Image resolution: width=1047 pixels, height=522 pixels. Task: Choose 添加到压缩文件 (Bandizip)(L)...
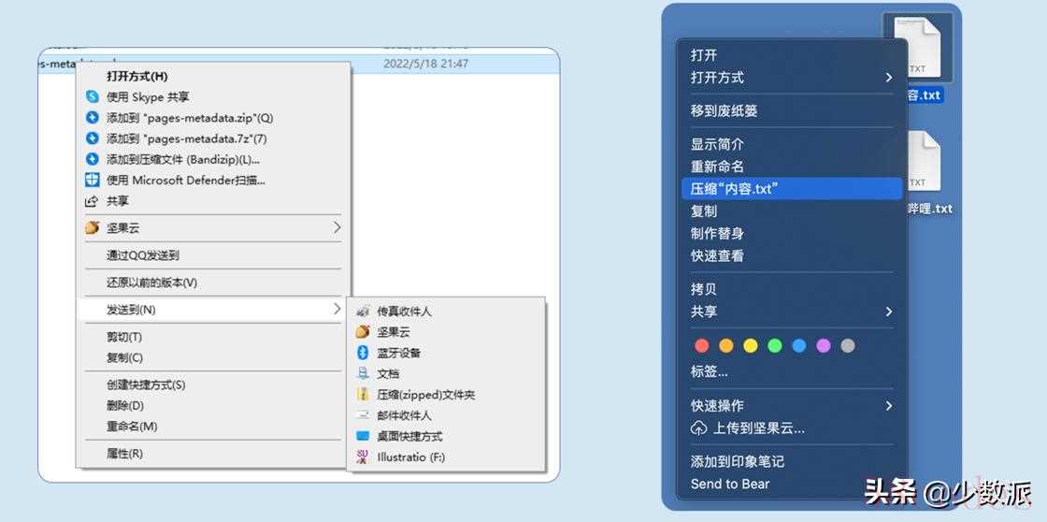183,159
